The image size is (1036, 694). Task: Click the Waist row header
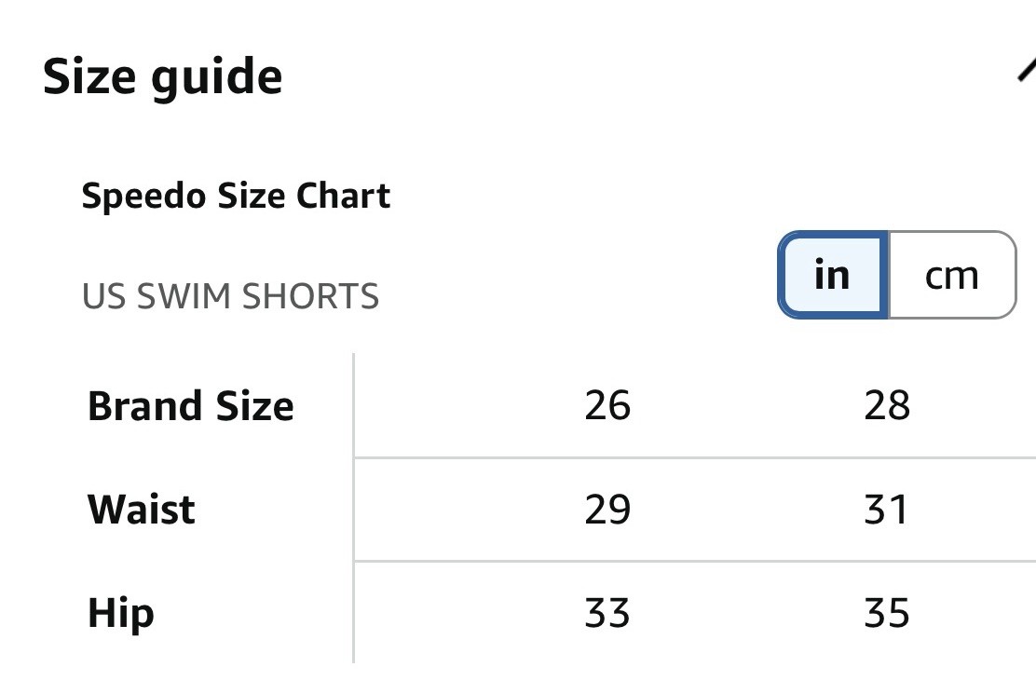[x=142, y=510]
